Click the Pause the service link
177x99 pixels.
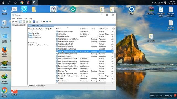point(30,35)
